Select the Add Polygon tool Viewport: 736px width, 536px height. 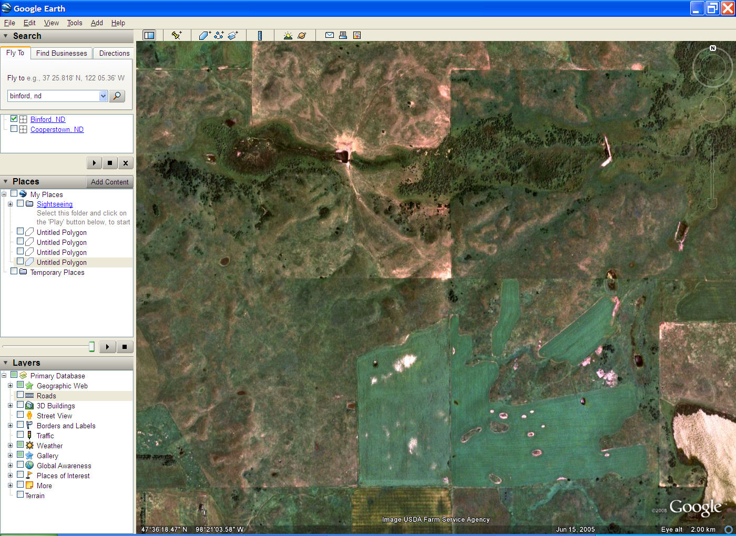coord(205,35)
